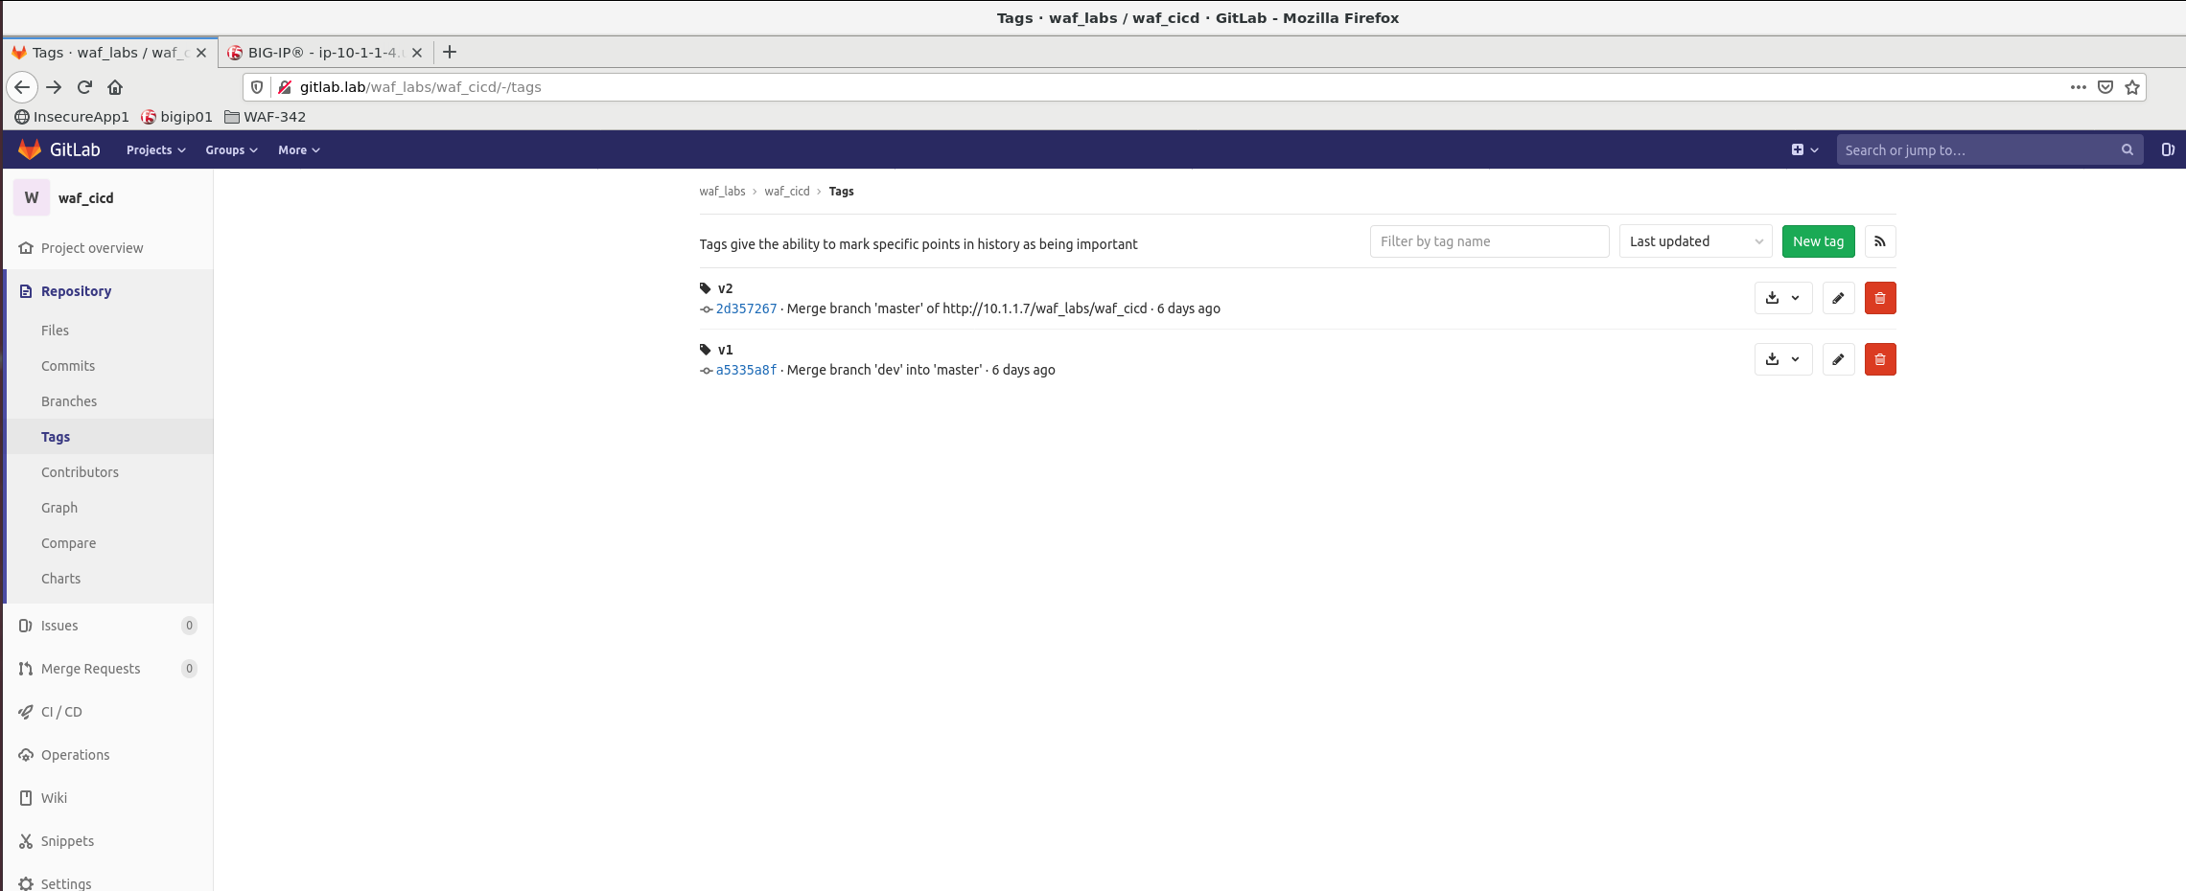Open the page actions ellipsis menu
The image size is (2186, 891).
(2078, 87)
